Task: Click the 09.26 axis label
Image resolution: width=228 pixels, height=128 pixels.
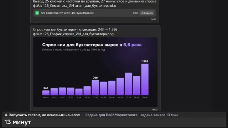Action: click(x=145, y=97)
